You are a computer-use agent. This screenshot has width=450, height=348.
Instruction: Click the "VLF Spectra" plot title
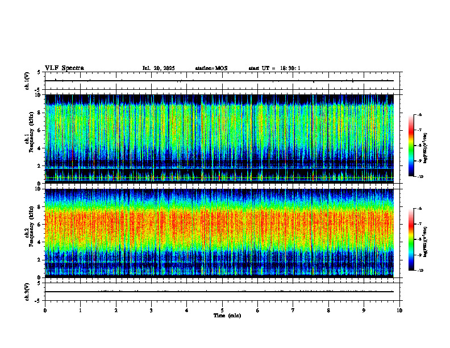point(64,68)
